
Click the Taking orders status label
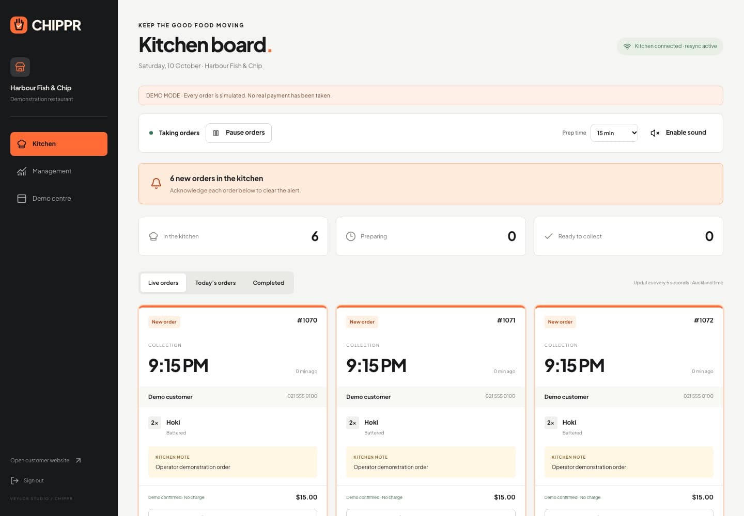pos(179,133)
